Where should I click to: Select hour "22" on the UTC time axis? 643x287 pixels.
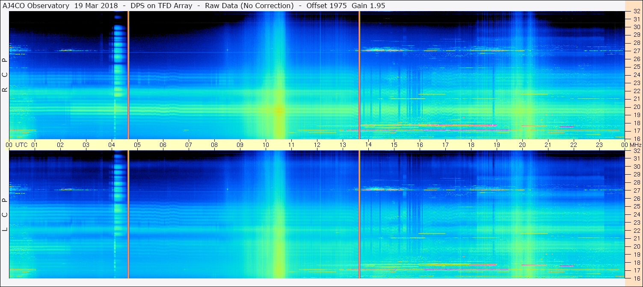[x=574, y=145]
